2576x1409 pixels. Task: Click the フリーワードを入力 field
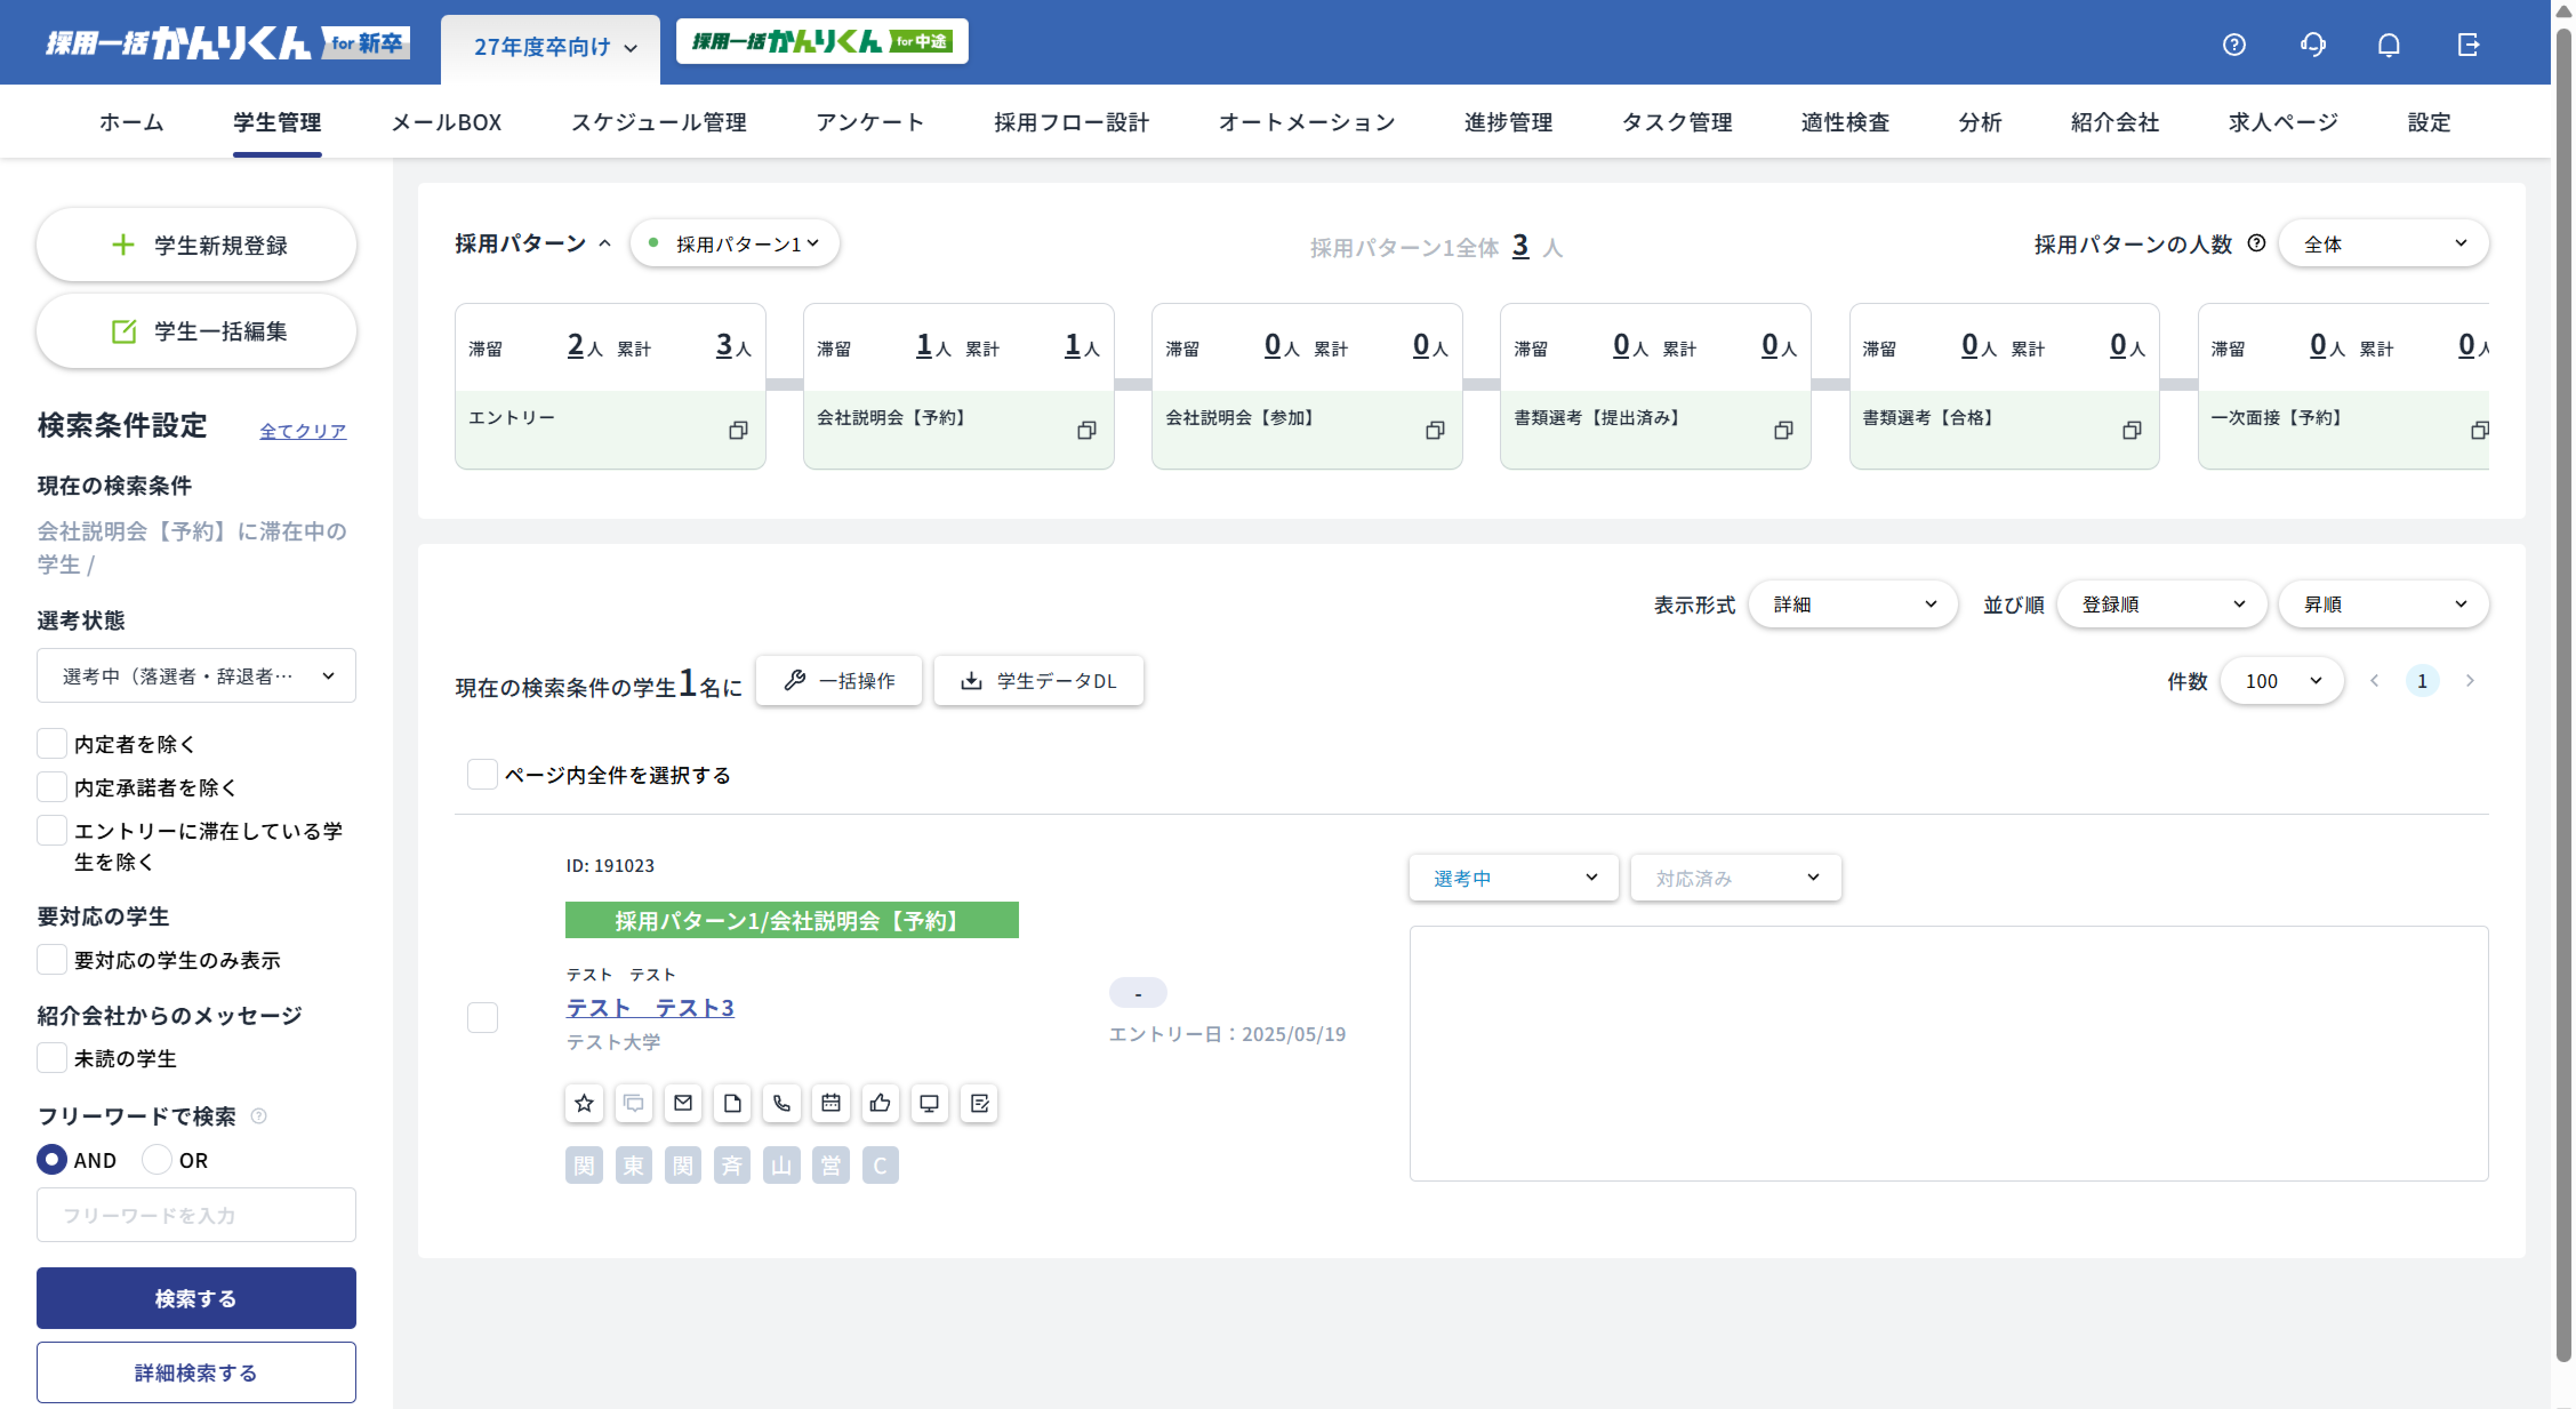click(196, 1215)
